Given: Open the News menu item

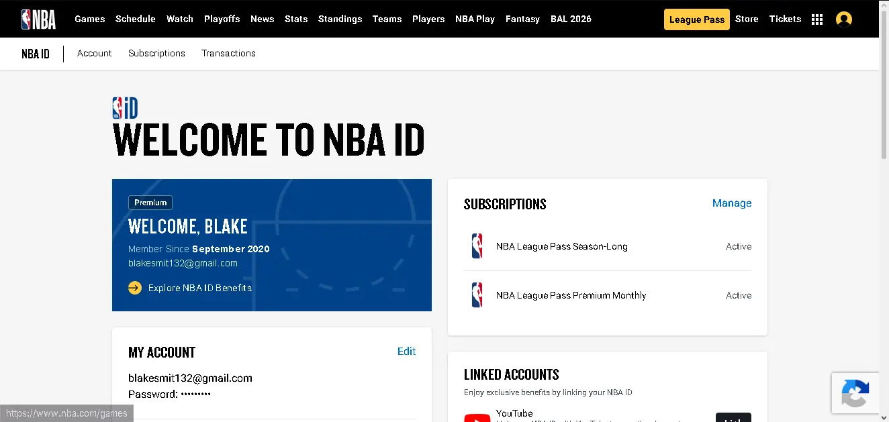Looking at the screenshot, I should point(263,19).
